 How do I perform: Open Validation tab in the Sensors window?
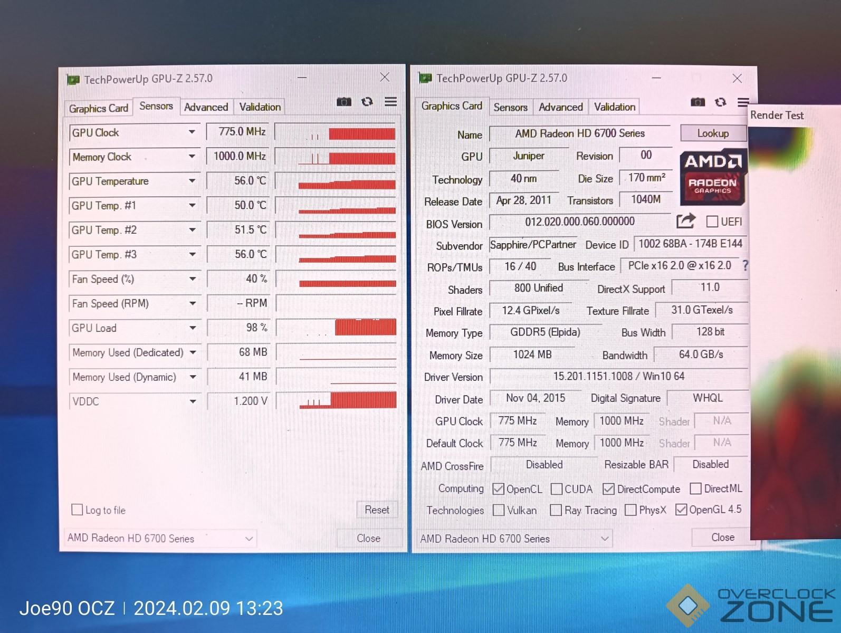tap(260, 107)
